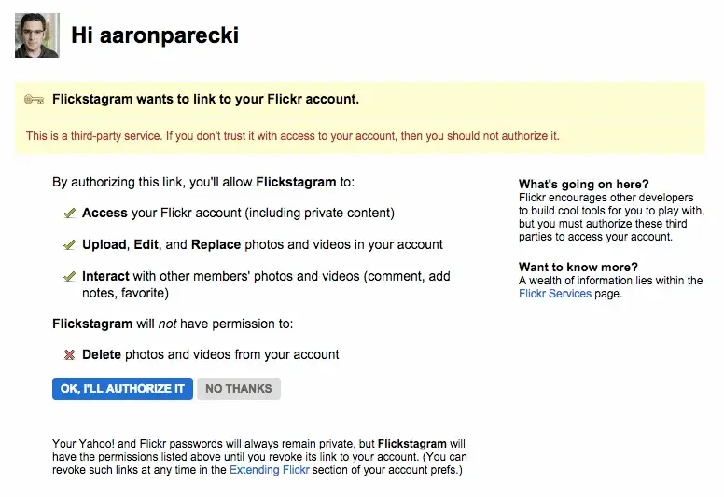Click the "Hi aaronparecki" greeting heading
The width and height of the screenshot is (724, 497).
pos(155,36)
